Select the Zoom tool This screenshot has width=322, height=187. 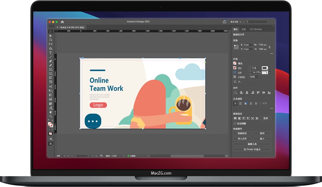(x=50, y=116)
